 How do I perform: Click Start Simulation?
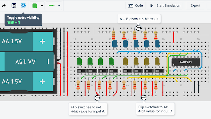[165, 5]
